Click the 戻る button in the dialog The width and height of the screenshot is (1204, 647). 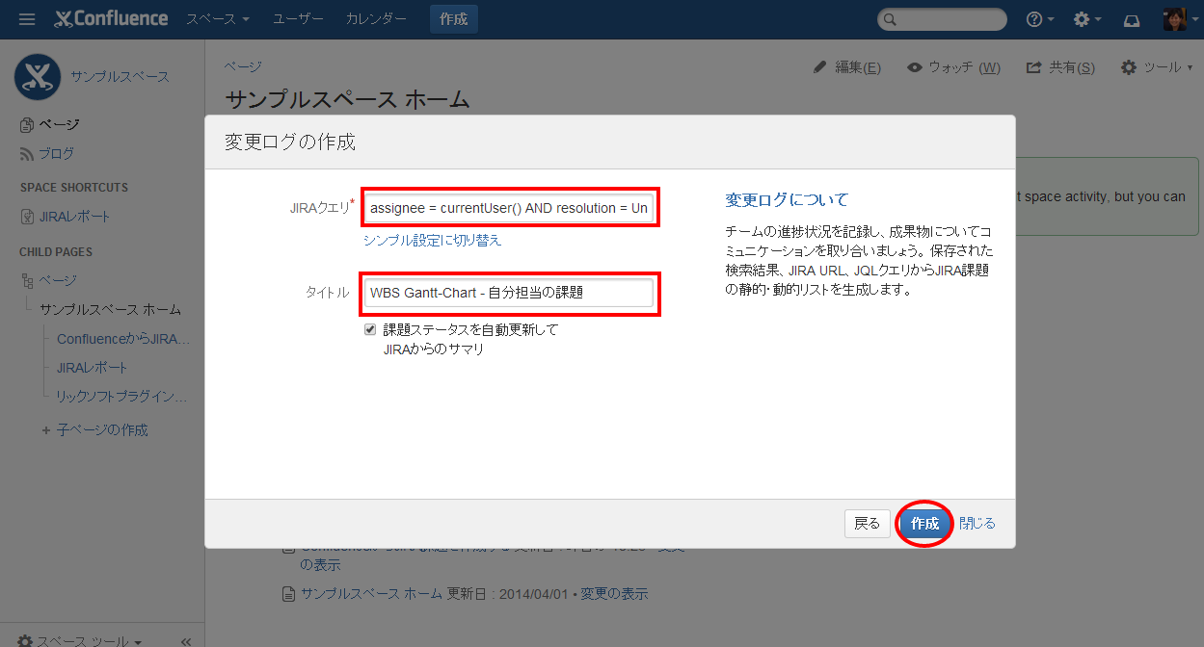pos(867,524)
